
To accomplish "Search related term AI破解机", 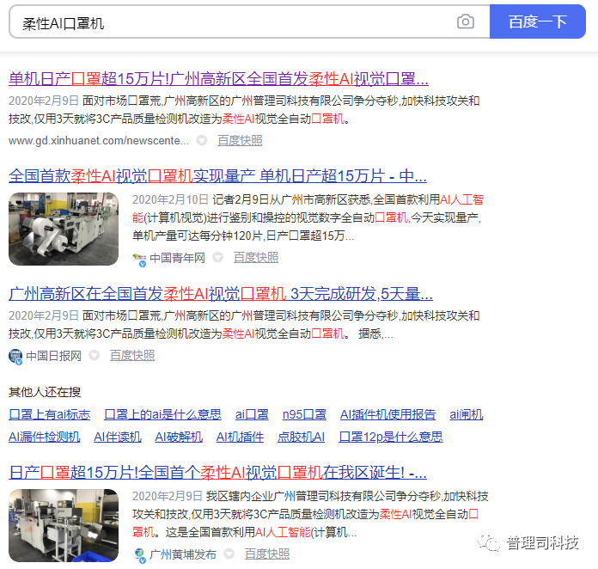I will pos(179,437).
